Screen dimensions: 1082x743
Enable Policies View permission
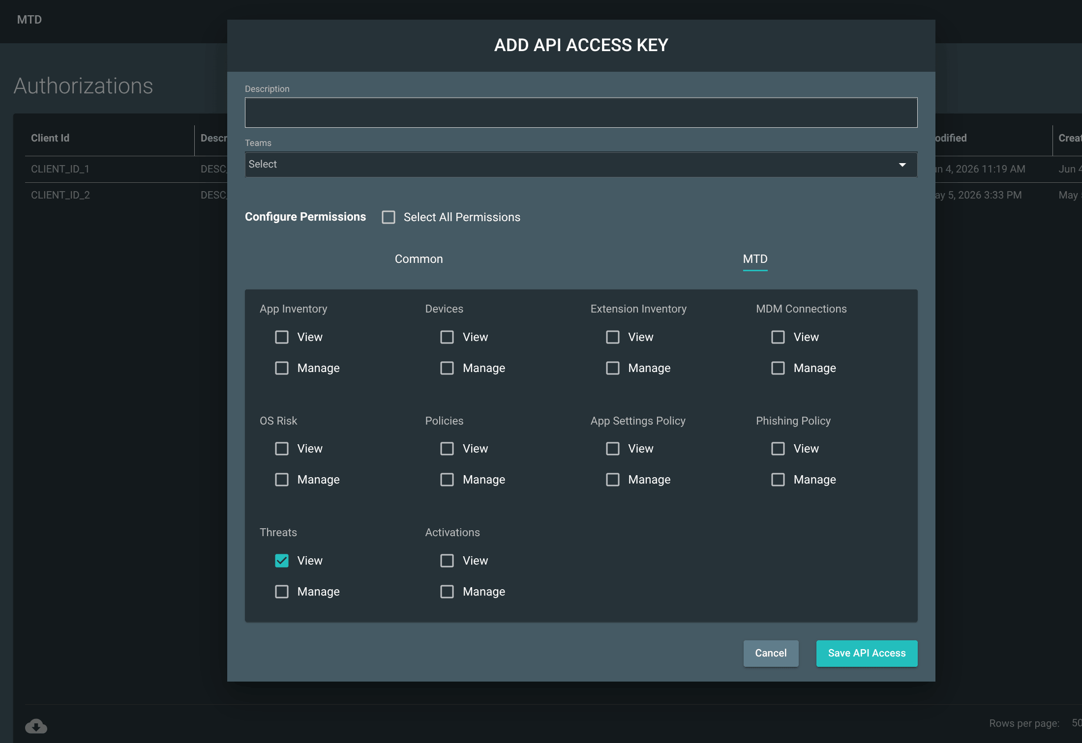click(x=447, y=449)
